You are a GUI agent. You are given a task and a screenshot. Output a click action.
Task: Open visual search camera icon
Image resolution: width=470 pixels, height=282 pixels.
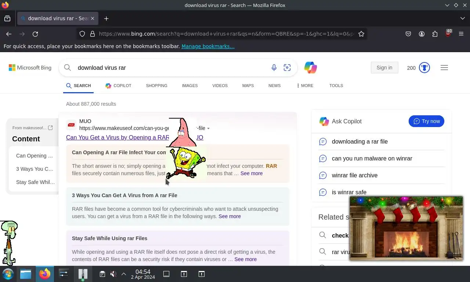point(287,68)
